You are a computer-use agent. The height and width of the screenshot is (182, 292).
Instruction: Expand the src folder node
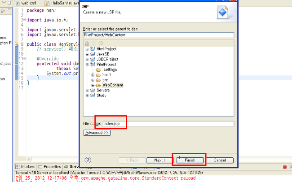point(93,80)
